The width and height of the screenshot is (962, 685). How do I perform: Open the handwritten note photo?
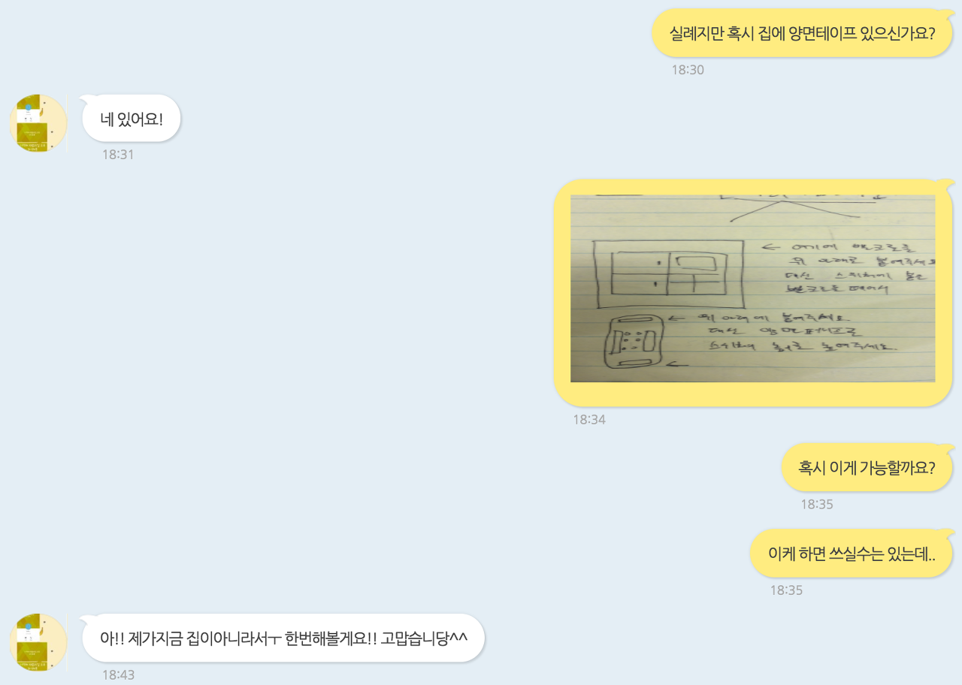tap(752, 288)
